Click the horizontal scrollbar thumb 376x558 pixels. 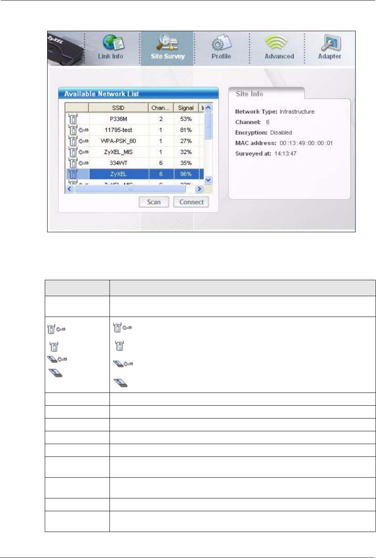point(130,189)
